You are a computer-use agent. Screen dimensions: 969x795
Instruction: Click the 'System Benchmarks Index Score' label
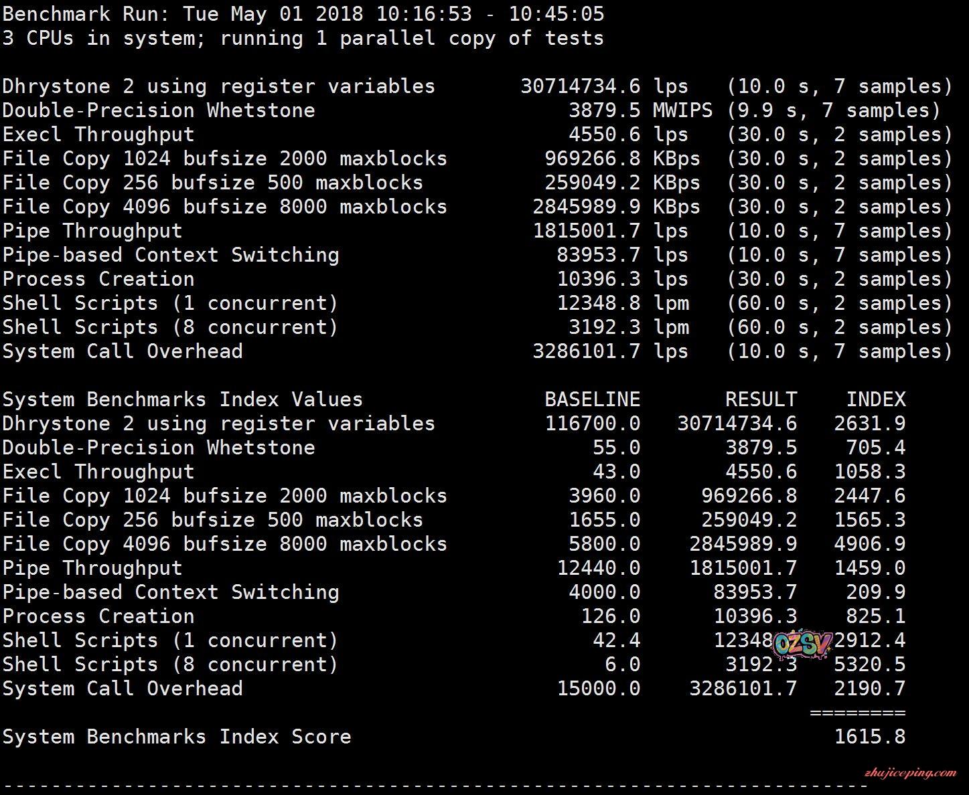pyautogui.click(x=177, y=737)
